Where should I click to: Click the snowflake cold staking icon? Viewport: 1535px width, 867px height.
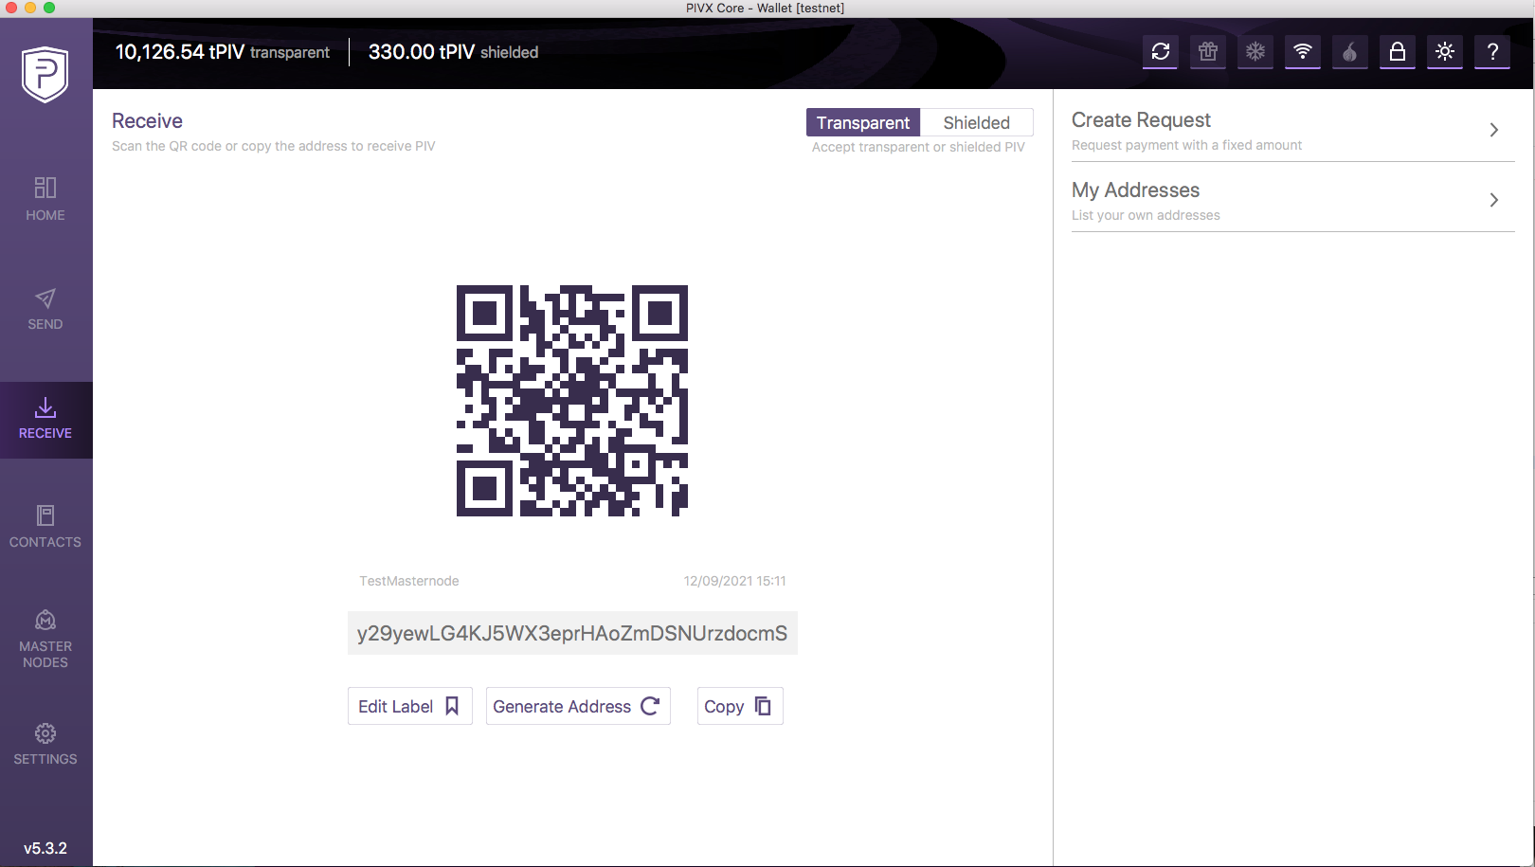(1255, 51)
